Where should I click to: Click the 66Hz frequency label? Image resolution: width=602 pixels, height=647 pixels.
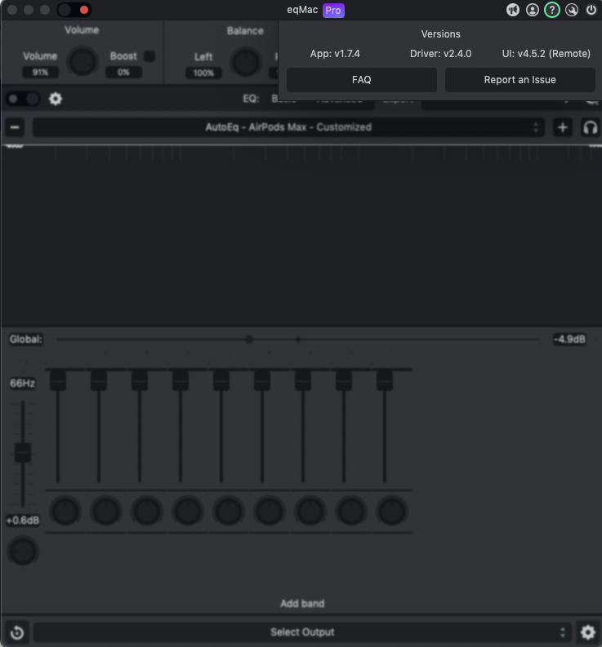[22, 383]
